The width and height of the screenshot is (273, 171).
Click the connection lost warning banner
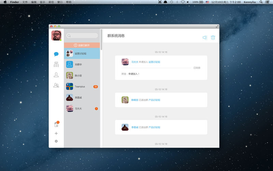point(82,45)
